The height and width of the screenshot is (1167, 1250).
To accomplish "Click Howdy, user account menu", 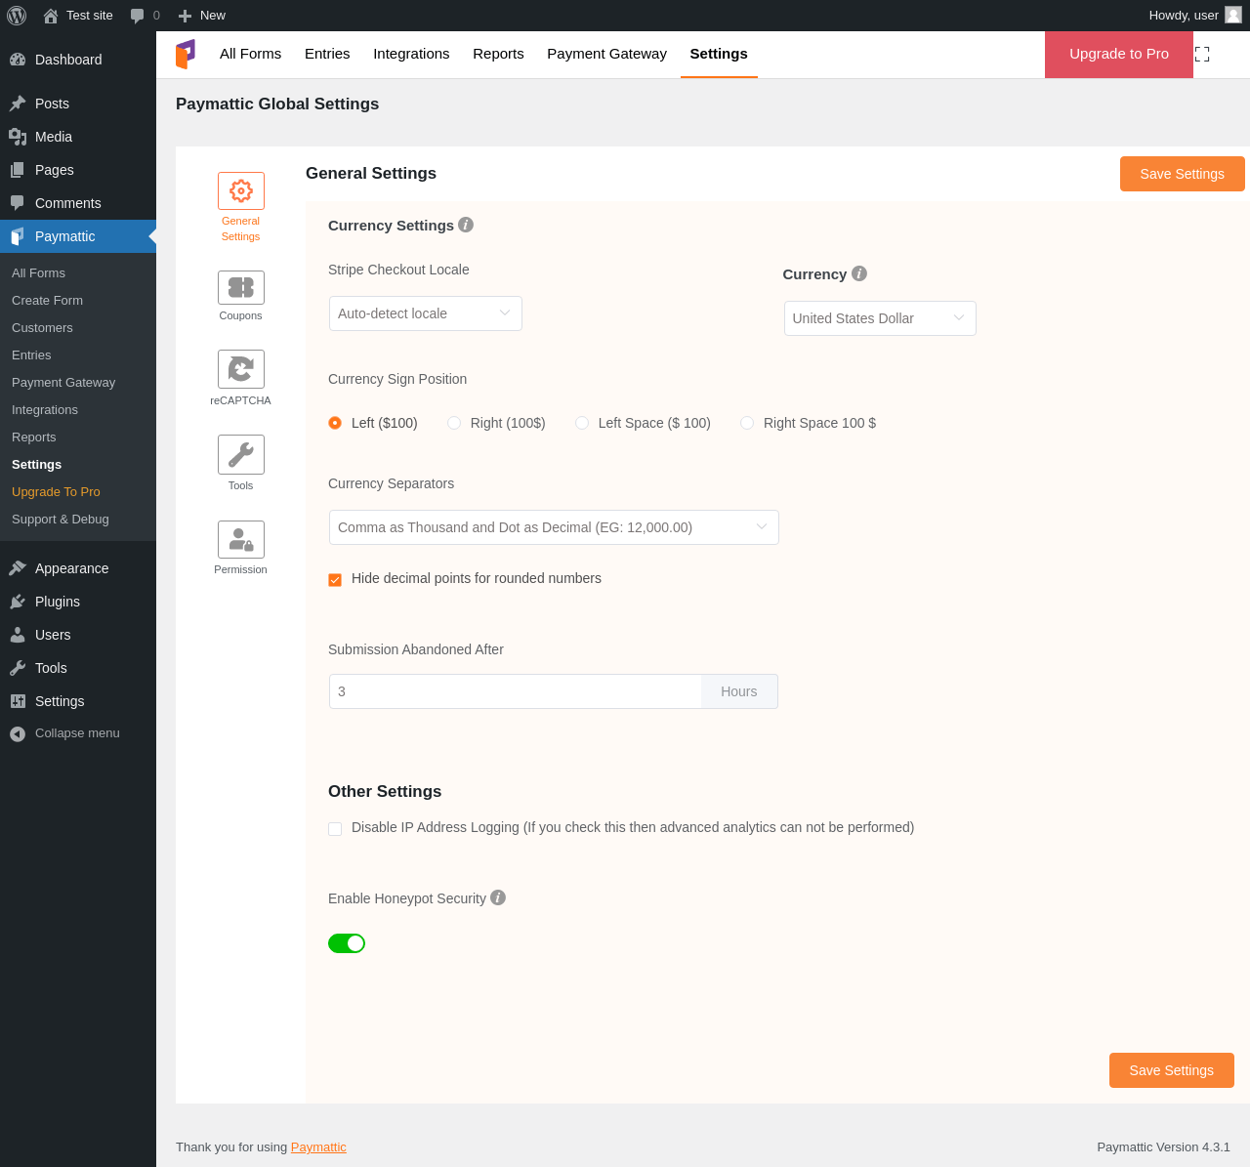I will tap(1195, 16).
